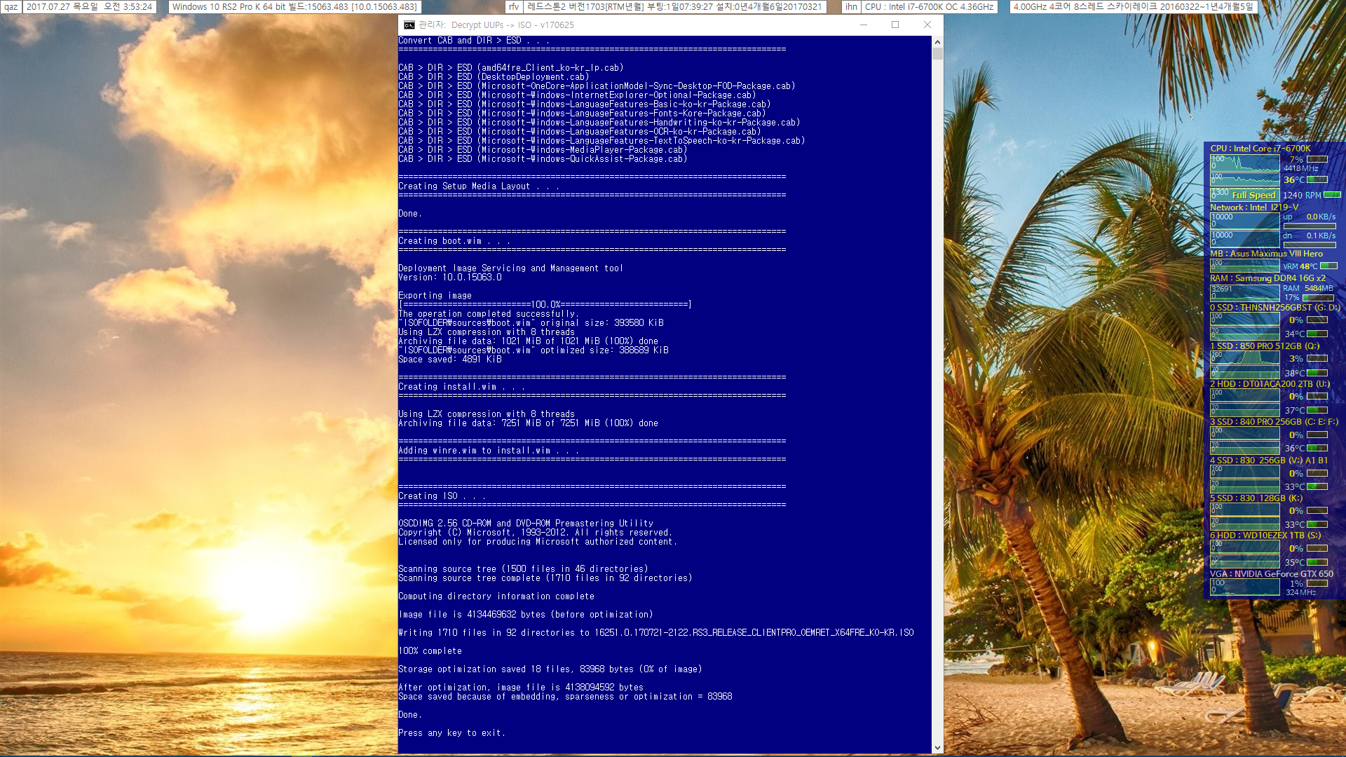Click CPU Intel i7-6700K OC 4.36GHz label
The height and width of the screenshot is (757, 1346).
[929, 6]
